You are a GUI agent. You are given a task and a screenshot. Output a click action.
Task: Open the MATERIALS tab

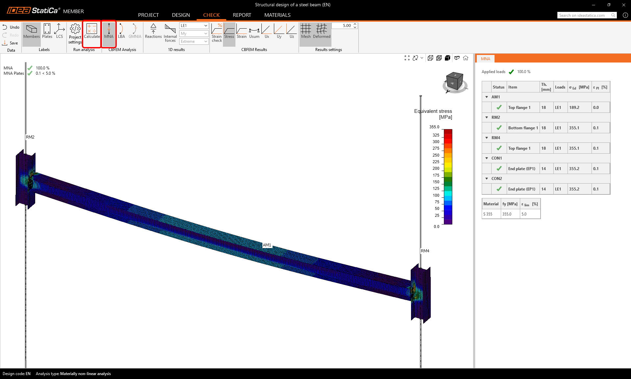[x=277, y=15]
